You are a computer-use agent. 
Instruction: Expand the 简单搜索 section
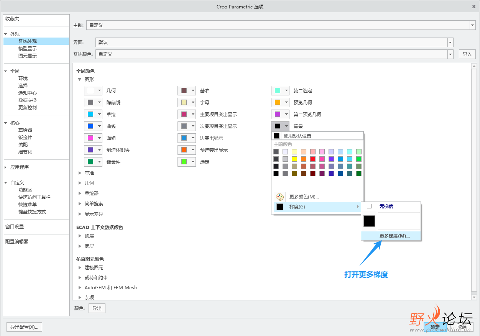click(x=80, y=204)
